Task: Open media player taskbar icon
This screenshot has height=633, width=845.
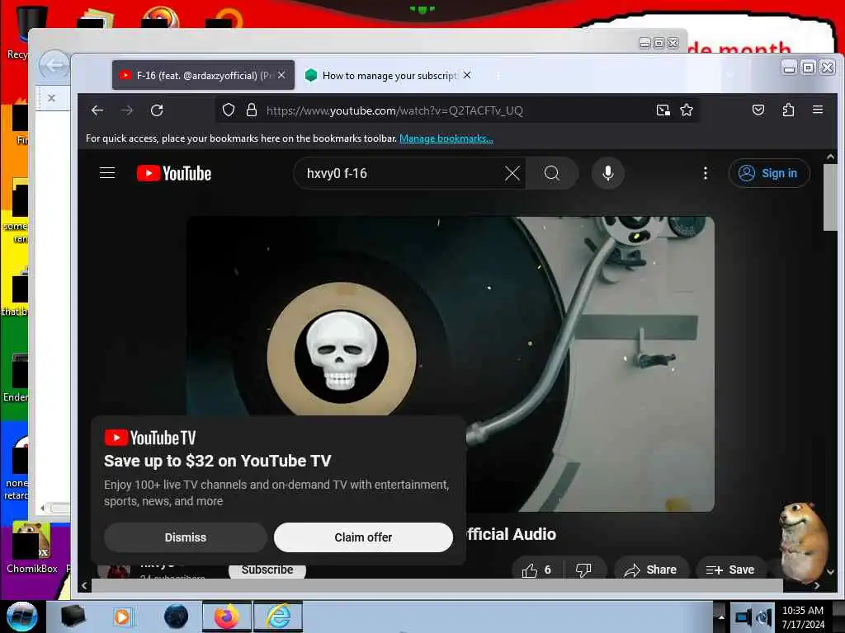Action: pos(123,617)
